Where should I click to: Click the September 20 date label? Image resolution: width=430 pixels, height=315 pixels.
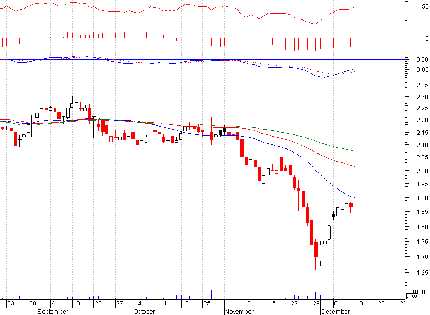pos(98,303)
